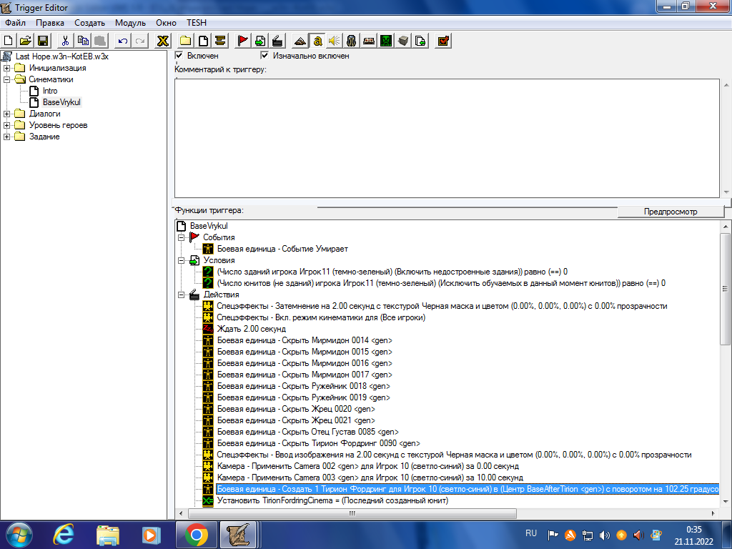Open the Object Manager cube icon

(x=403, y=41)
